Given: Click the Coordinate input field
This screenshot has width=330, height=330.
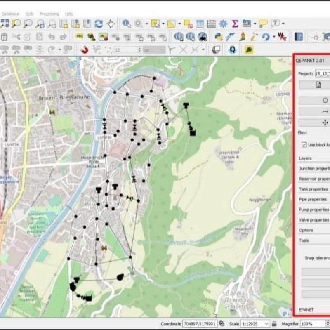Looking at the screenshot, I should (200, 324).
